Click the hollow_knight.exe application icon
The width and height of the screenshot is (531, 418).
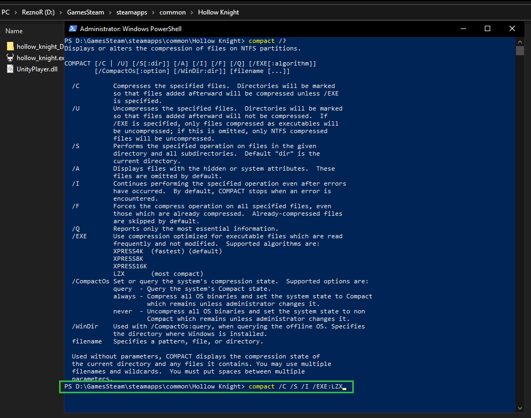click(x=10, y=58)
